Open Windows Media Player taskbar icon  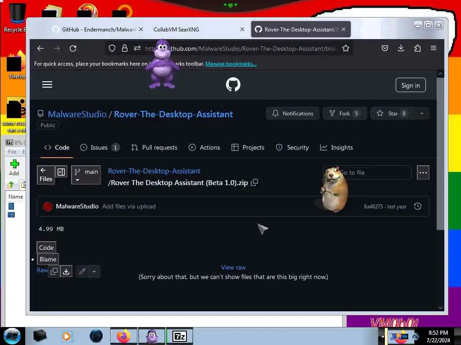coord(67,336)
